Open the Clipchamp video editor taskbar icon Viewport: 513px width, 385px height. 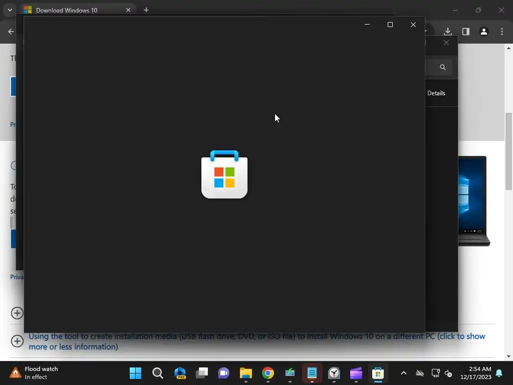[356, 373]
